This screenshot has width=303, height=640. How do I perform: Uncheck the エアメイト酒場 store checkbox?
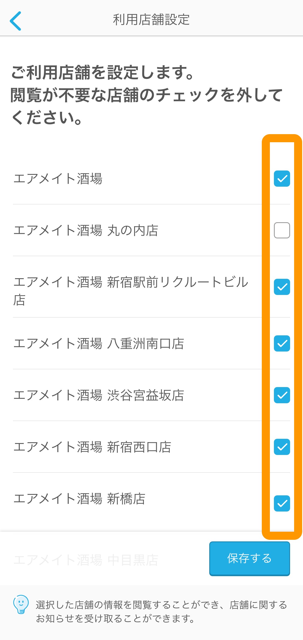(x=282, y=179)
